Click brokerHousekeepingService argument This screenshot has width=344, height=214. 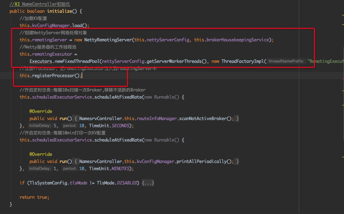click(238, 40)
